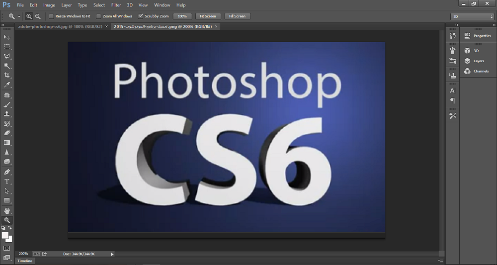Screen dimensions: 497x265
Task: Select the Clone Stamp tool
Action: pos(6,114)
